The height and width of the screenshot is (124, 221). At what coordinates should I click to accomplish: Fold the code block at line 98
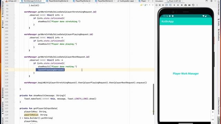tap(14, 15)
